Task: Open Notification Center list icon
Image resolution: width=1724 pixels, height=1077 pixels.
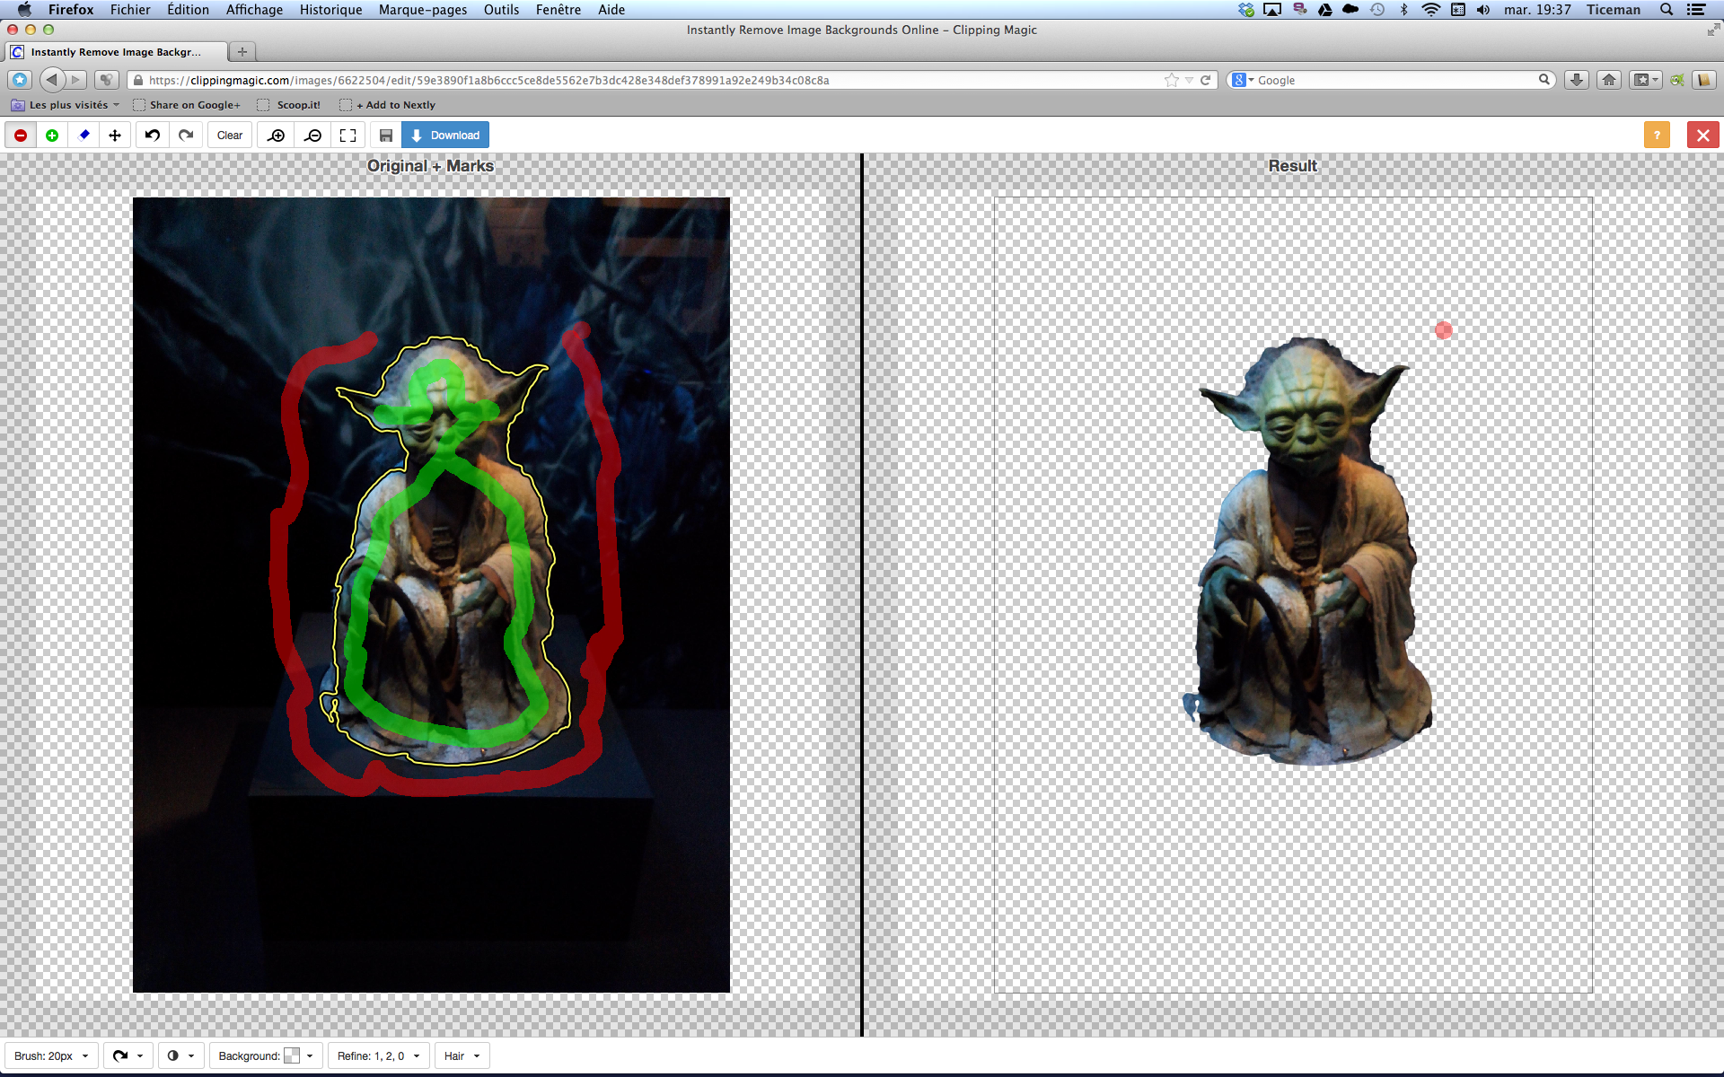Action: tap(1696, 10)
